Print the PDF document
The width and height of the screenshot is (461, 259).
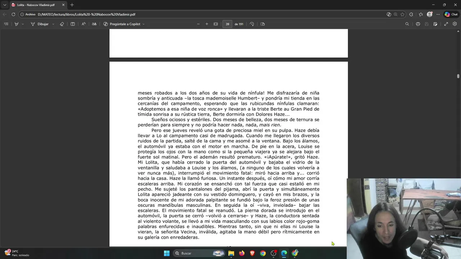tap(418, 24)
